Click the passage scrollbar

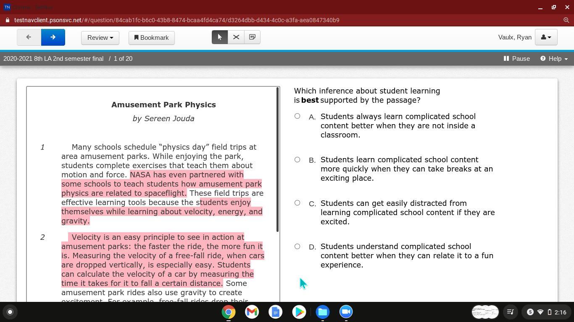(277, 159)
